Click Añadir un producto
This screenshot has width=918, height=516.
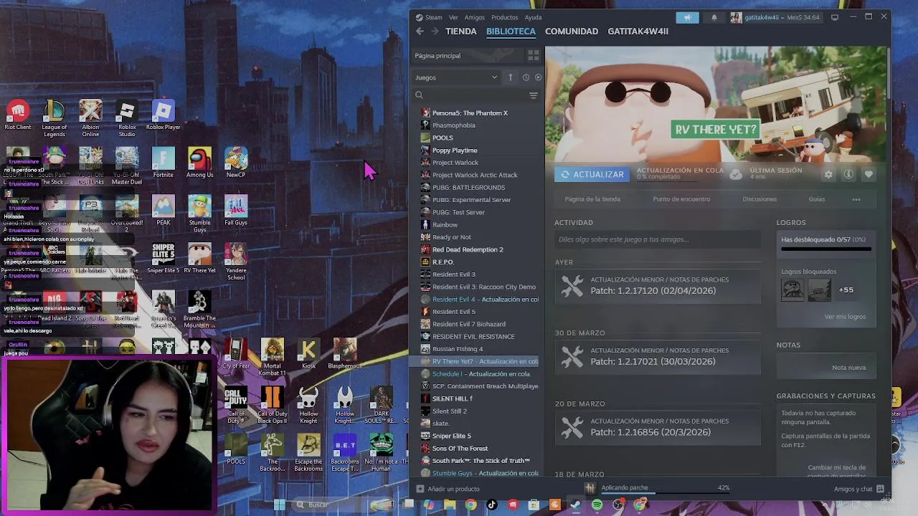tap(448, 489)
